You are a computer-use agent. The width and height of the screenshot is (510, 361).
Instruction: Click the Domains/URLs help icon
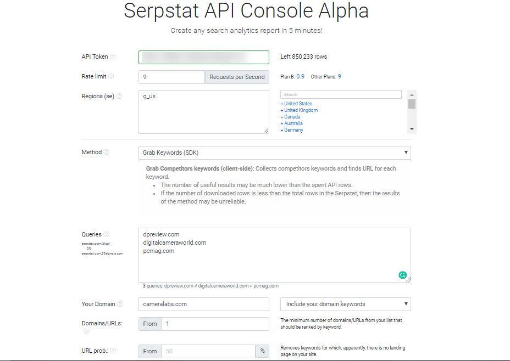click(x=86, y=331)
